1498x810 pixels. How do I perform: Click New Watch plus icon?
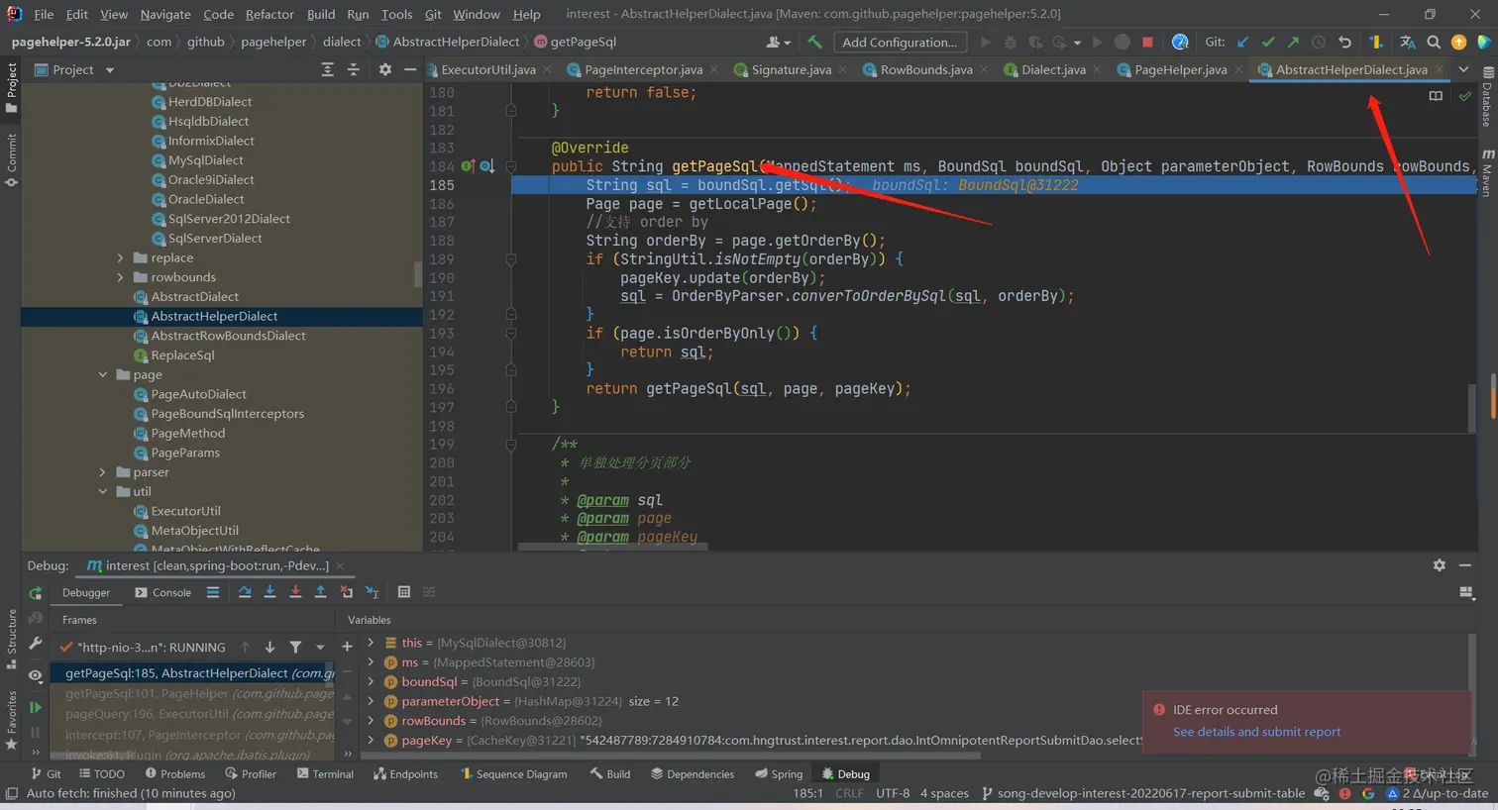click(347, 647)
